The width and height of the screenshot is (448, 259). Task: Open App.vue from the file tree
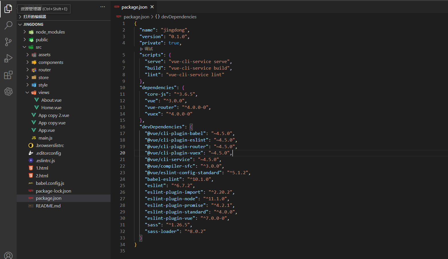click(x=47, y=130)
